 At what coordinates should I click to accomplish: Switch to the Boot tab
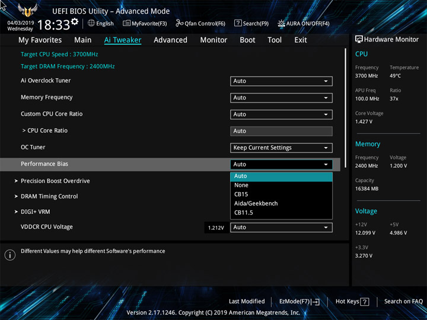point(247,40)
